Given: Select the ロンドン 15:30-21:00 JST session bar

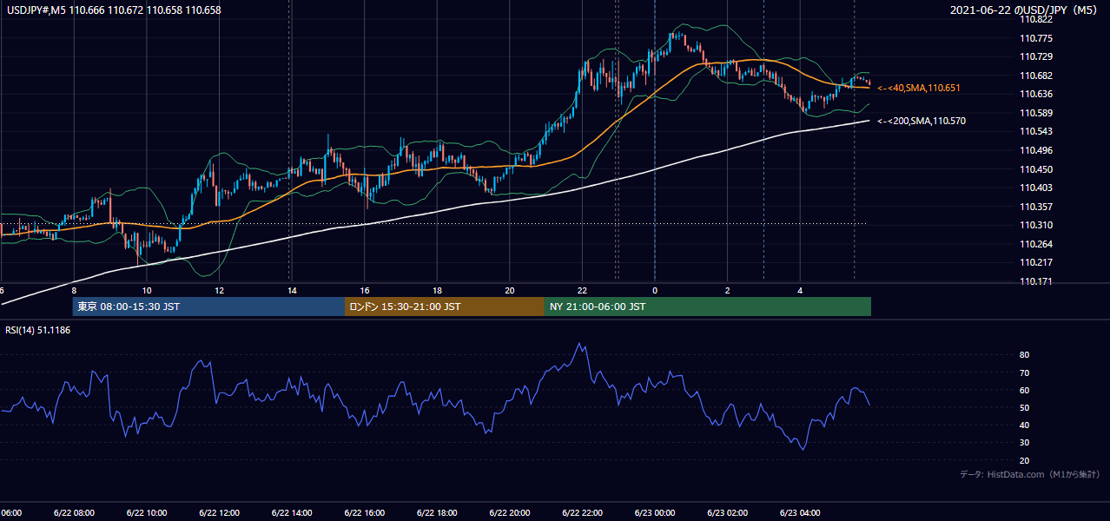Looking at the screenshot, I should pos(445,307).
